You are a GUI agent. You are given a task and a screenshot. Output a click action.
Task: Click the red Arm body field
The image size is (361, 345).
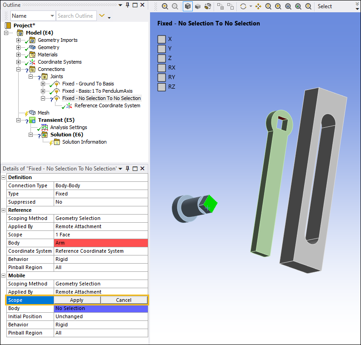point(100,243)
